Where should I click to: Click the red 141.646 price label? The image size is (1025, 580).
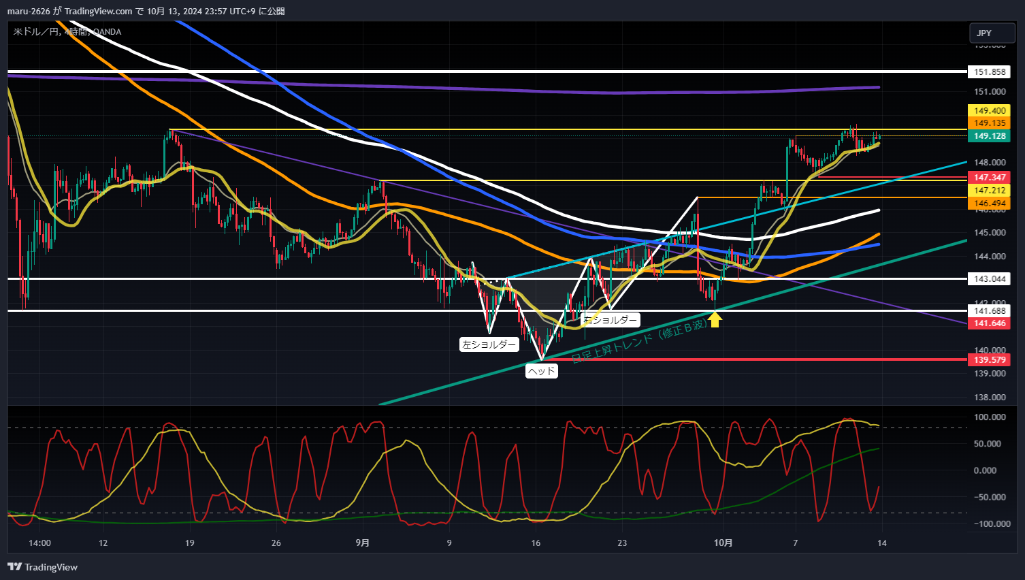pyautogui.click(x=990, y=323)
